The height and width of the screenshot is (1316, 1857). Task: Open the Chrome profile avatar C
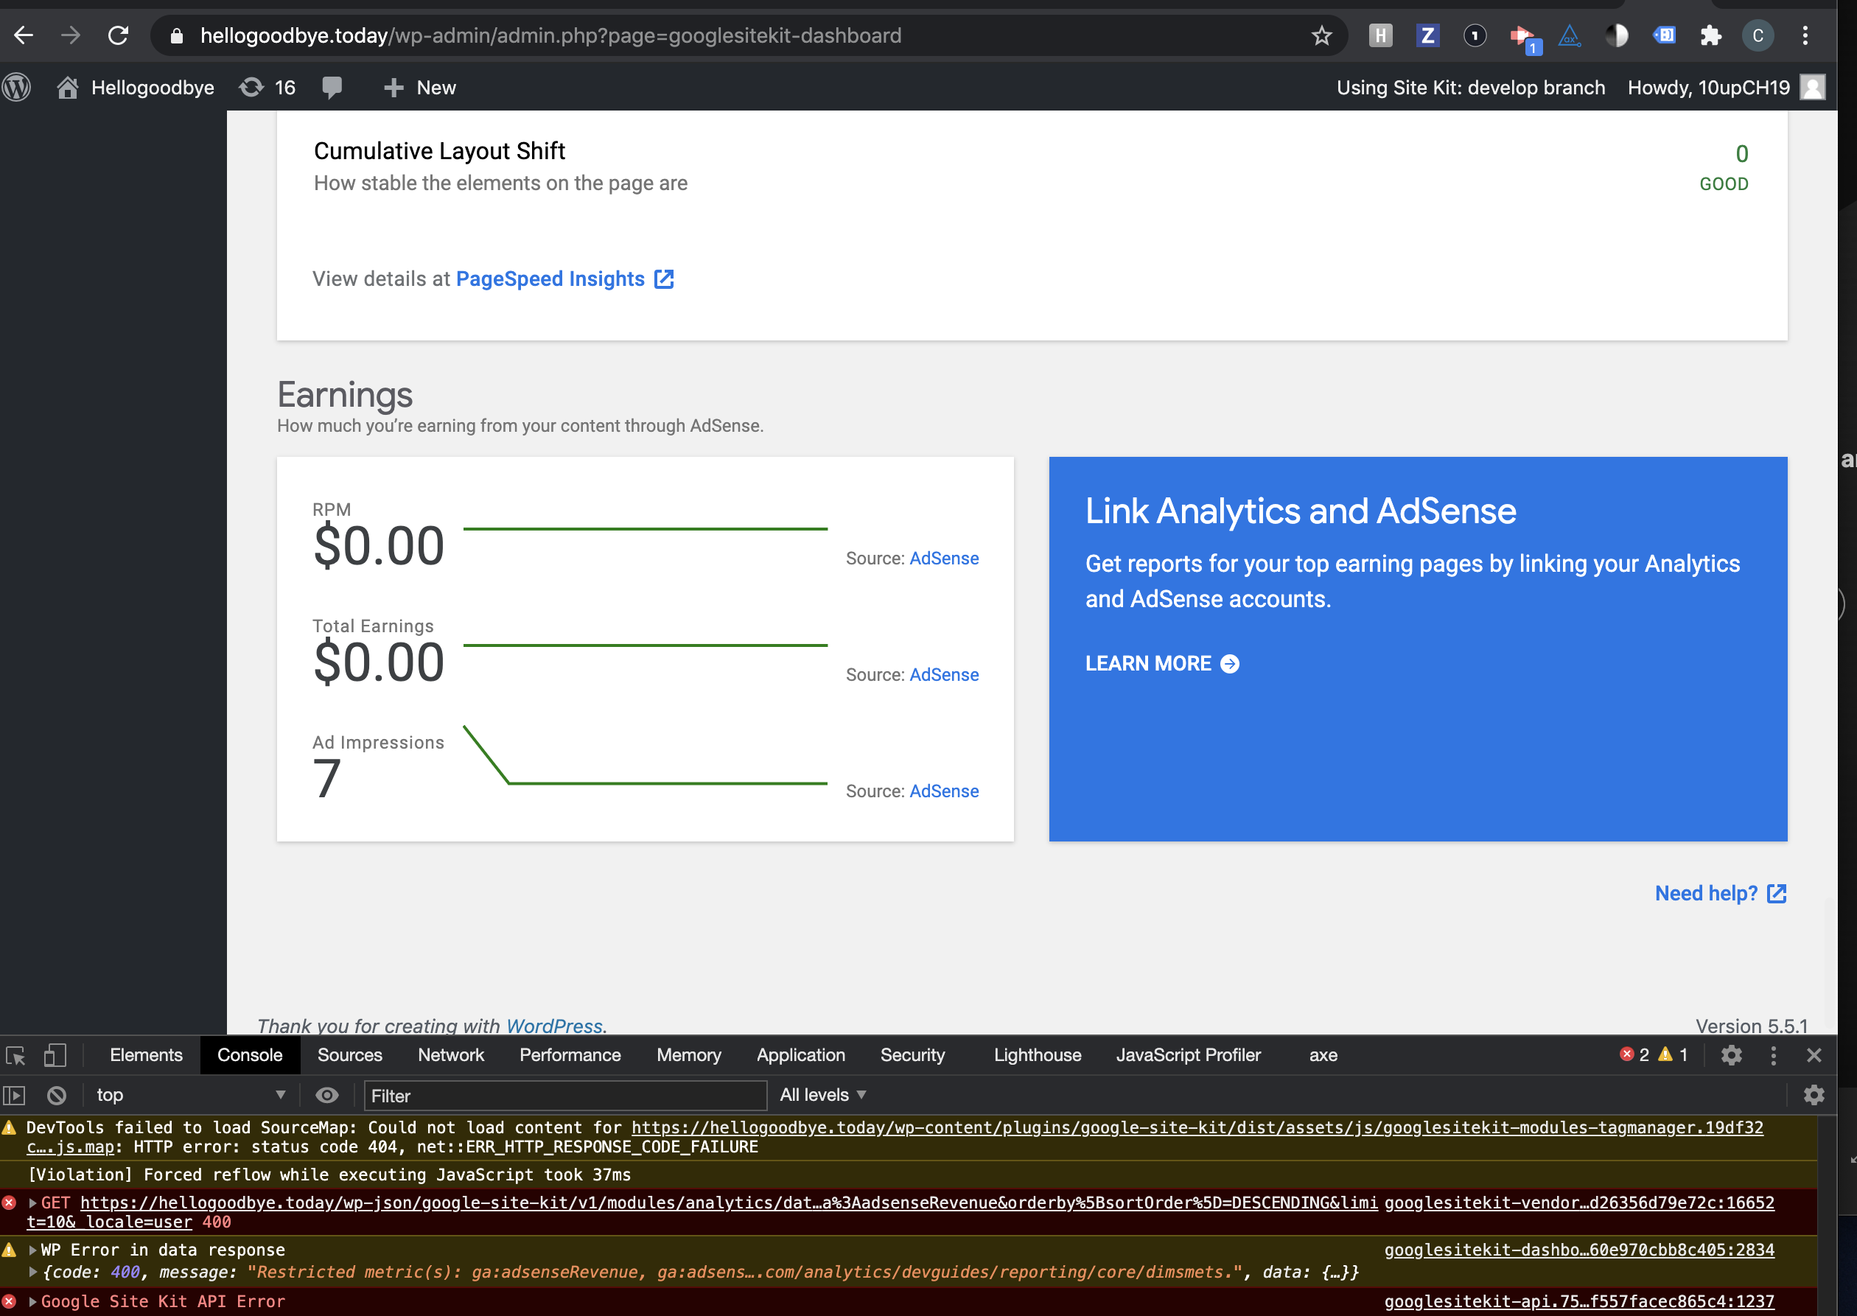tap(1758, 35)
